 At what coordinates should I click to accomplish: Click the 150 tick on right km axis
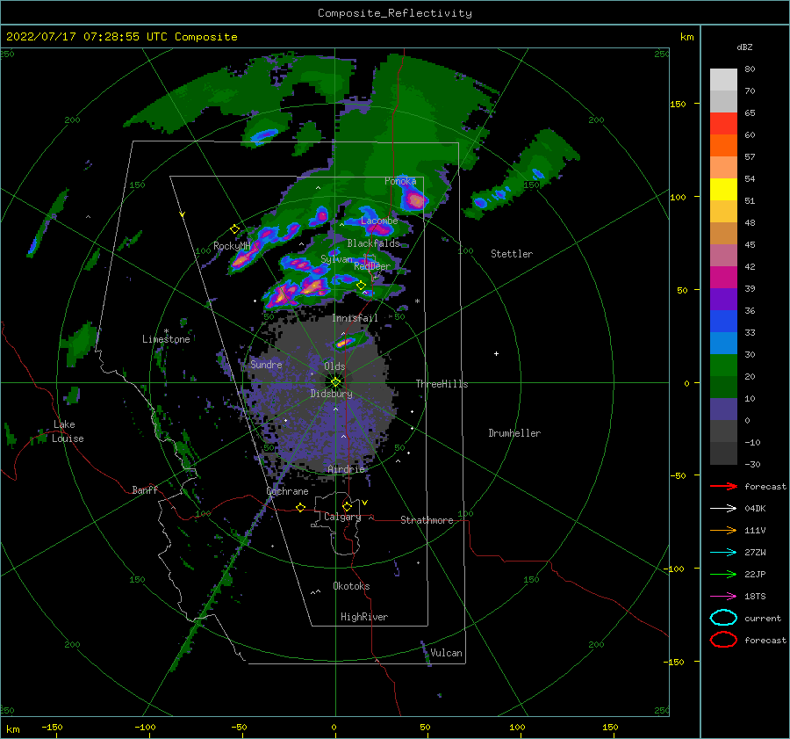click(678, 104)
